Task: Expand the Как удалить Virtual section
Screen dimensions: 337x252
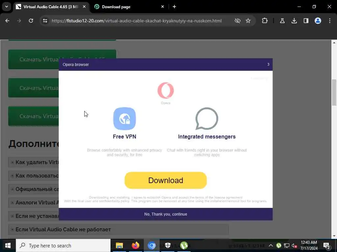Action: point(34,162)
